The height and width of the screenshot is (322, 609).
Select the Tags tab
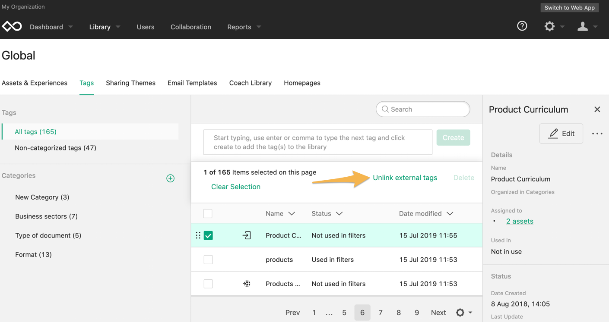coord(86,83)
